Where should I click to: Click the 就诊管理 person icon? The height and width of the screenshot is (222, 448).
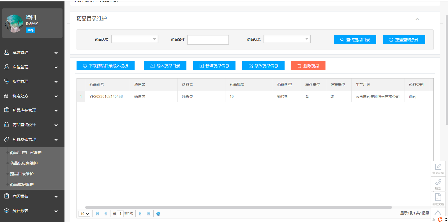(7, 52)
